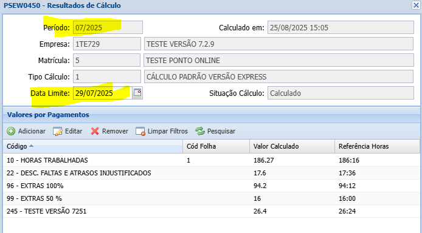
Task: Click the Adicionar green plus icon
Action: [11, 131]
